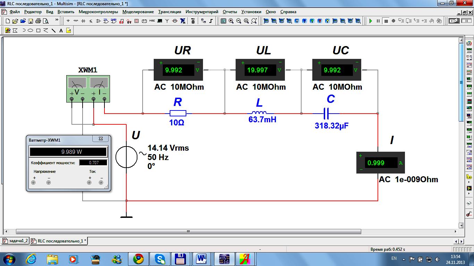Click the down arrow of the vertical scrollbar
The width and height of the screenshot is (474, 266).
coord(461,225)
